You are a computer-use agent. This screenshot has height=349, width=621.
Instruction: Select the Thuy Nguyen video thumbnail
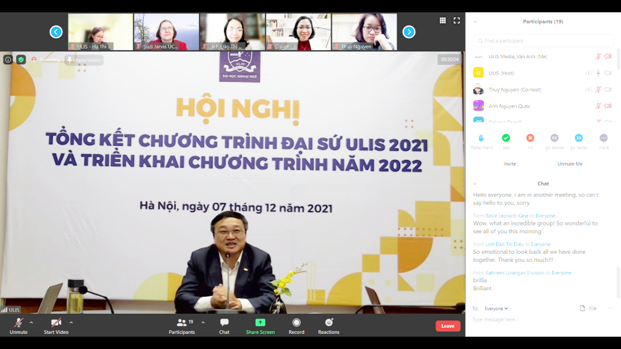click(364, 32)
